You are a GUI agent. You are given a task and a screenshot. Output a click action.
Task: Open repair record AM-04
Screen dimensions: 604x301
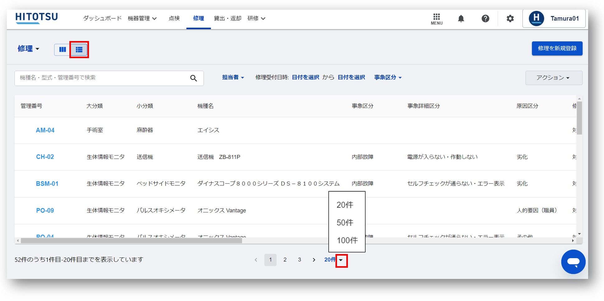(45, 130)
